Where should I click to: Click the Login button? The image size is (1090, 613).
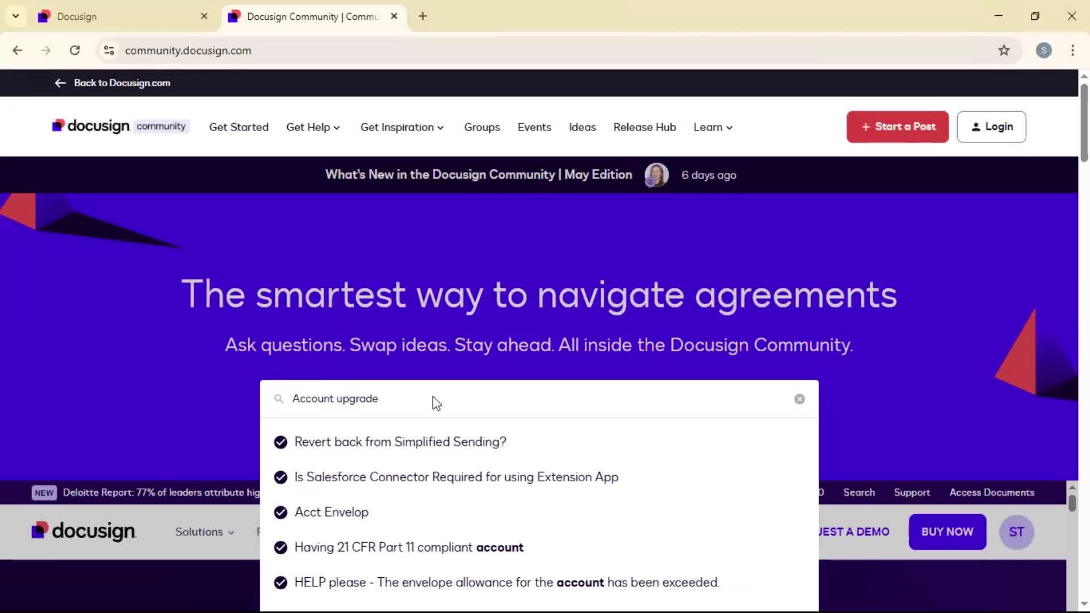(991, 127)
